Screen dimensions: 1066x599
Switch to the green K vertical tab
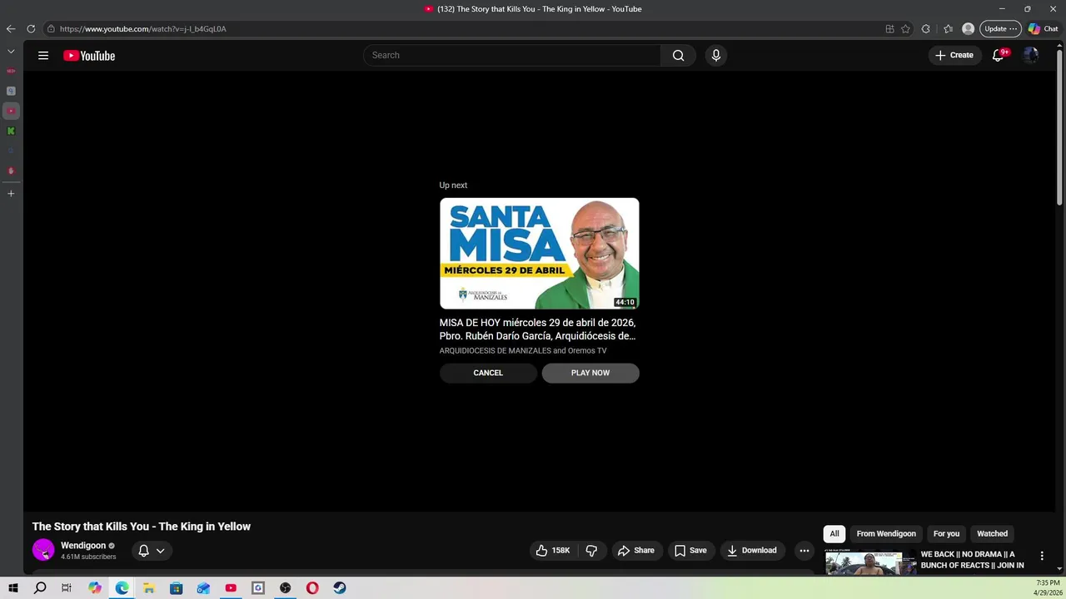pos(11,131)
